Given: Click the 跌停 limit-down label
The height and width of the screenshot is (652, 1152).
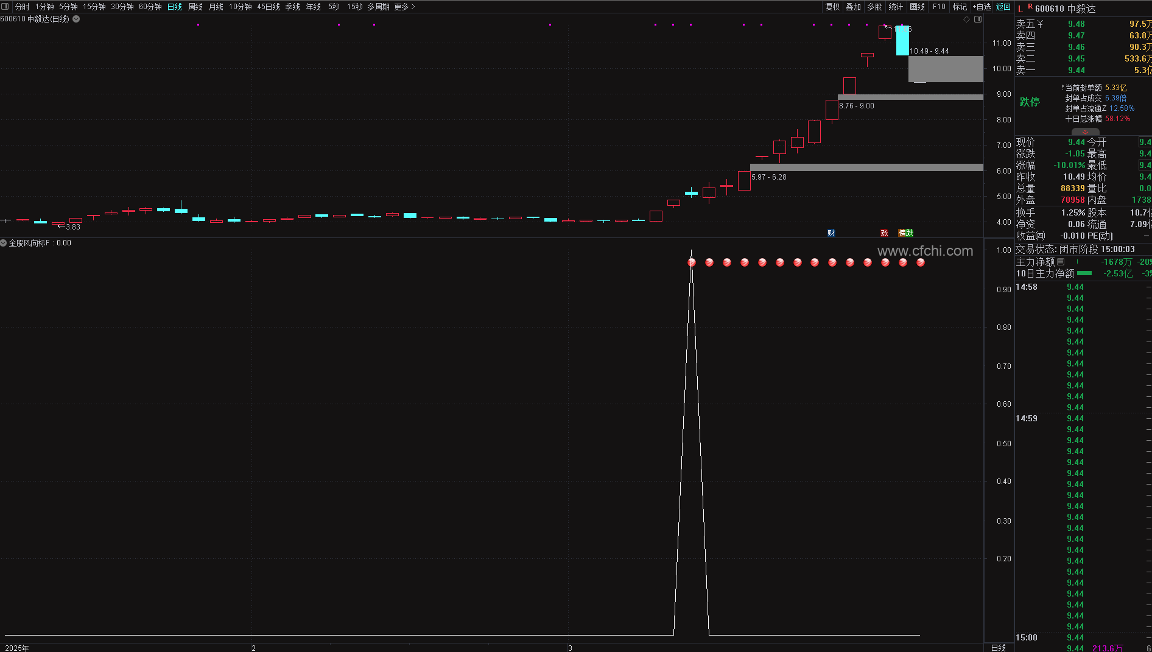Looking at the screenshot, I should [x=1030, y=102].
